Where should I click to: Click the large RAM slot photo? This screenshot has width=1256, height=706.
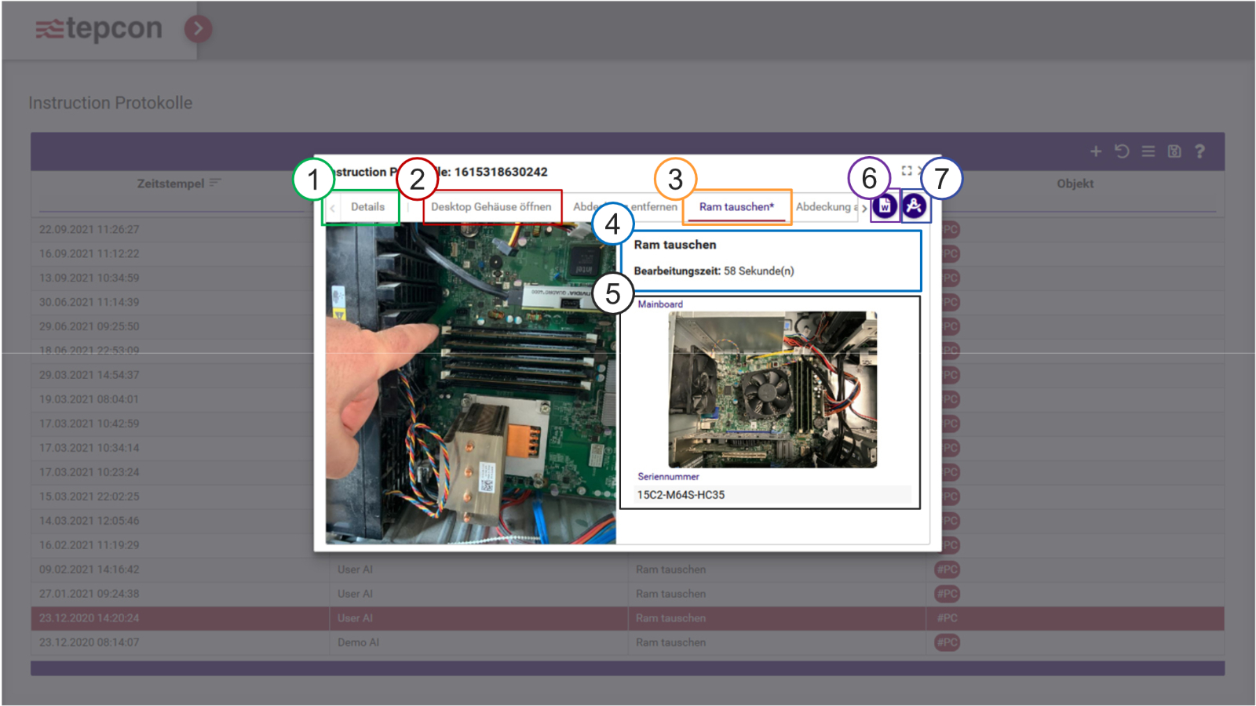470,383
